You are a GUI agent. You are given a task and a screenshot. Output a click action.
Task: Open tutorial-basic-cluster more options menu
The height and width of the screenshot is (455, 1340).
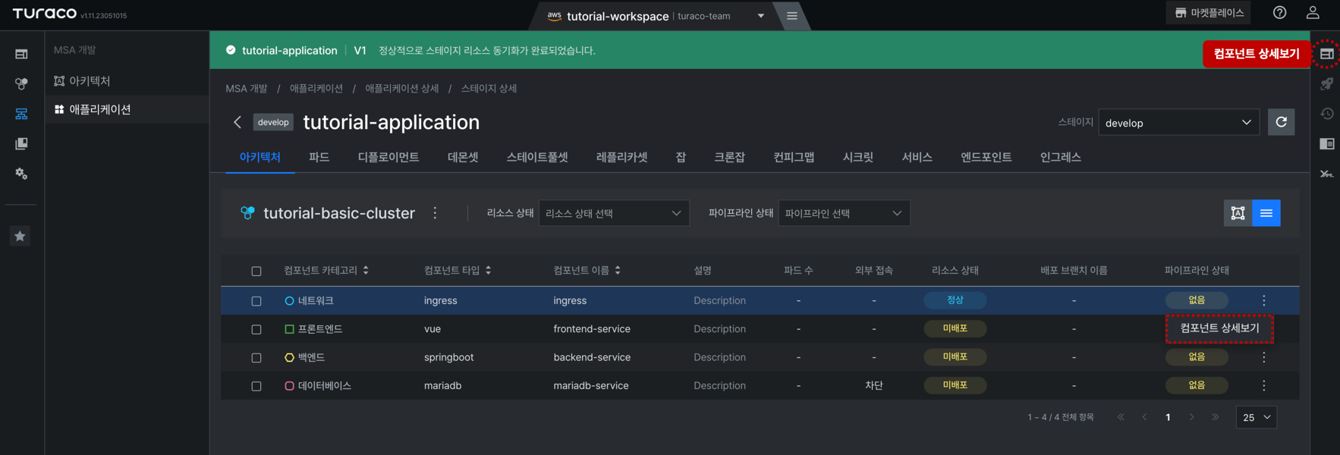(435, 213)
